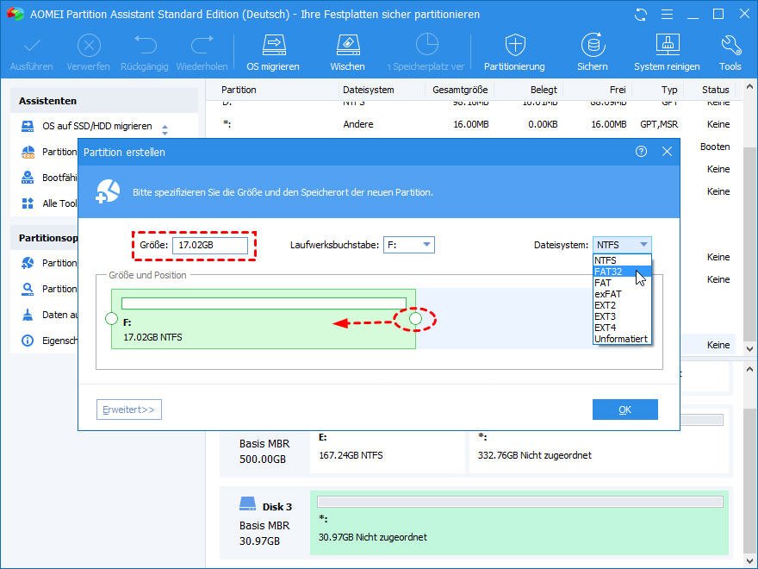This screenshot has width=758, height=569.
Task: Collapse the Dateisystem NTFS combo box
Action: tap(622, 245)
